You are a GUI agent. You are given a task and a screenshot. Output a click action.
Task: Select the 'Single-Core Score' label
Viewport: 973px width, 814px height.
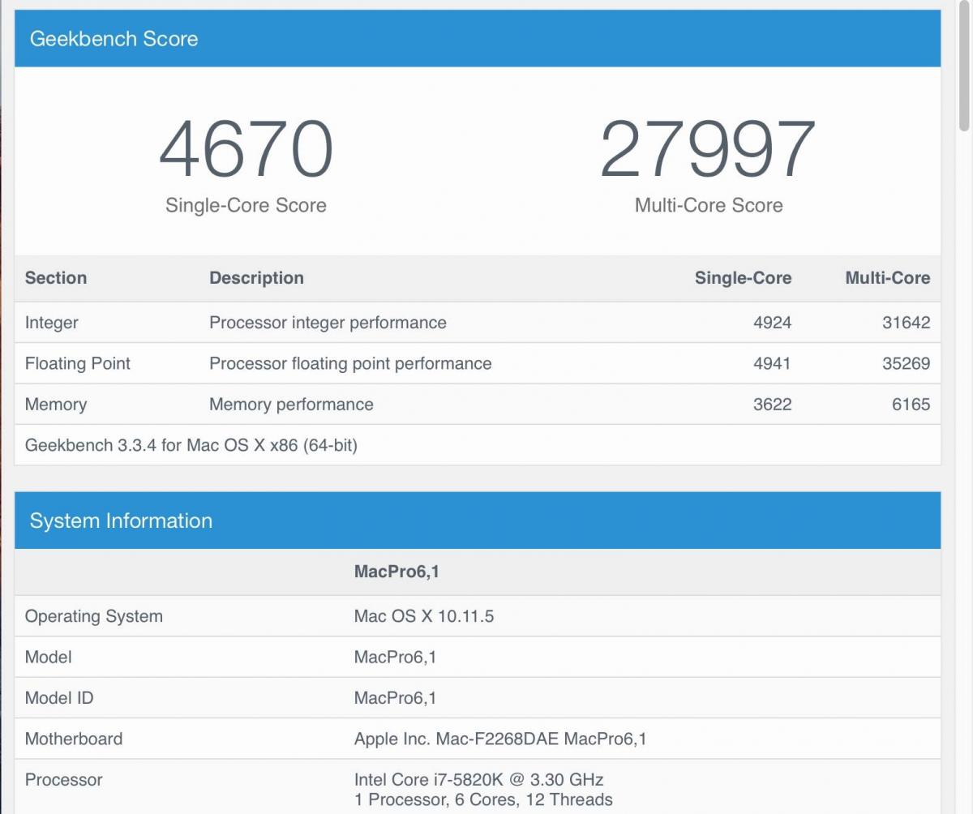(x=246, y=205)
